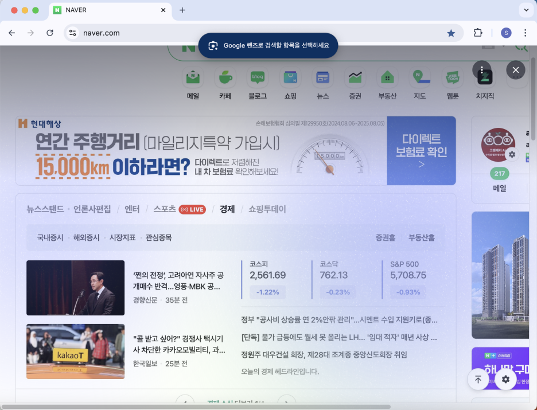Open the 치지직 streaming icon
The height and width of the screenshot is (410, 537).
pos(485,79)
